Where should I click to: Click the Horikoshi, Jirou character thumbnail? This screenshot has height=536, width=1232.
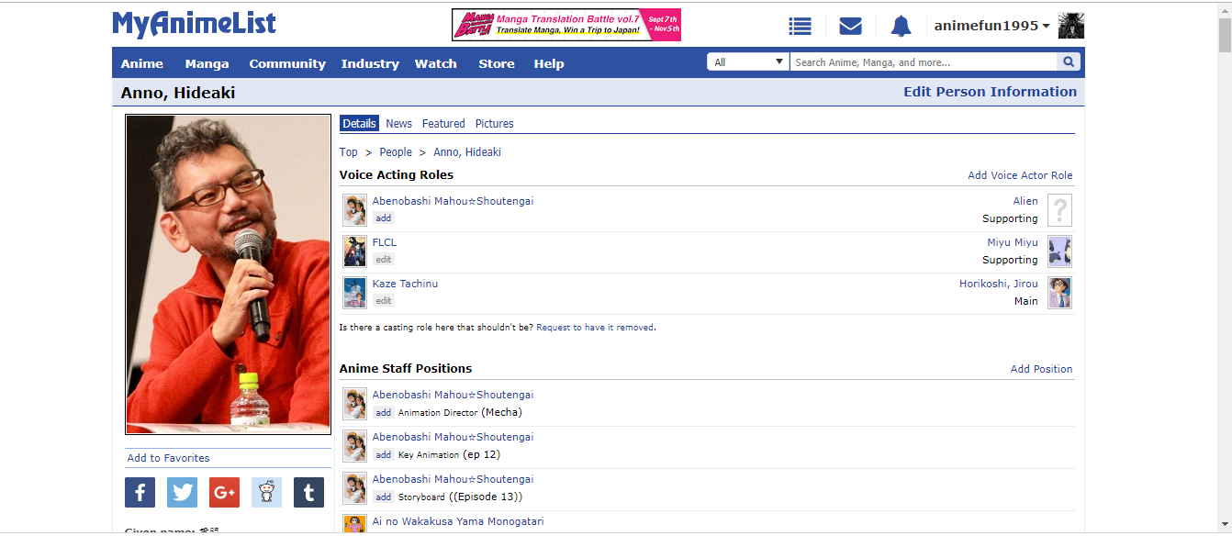1060,293
